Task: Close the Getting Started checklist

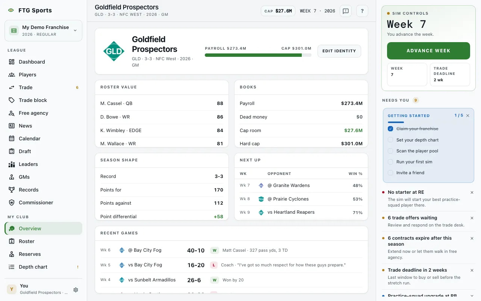Action: (x=468, y=116)
